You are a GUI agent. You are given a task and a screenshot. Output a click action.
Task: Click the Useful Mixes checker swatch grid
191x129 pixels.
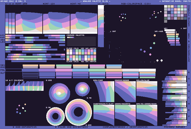pyautogui.click(x=173, y=14)
